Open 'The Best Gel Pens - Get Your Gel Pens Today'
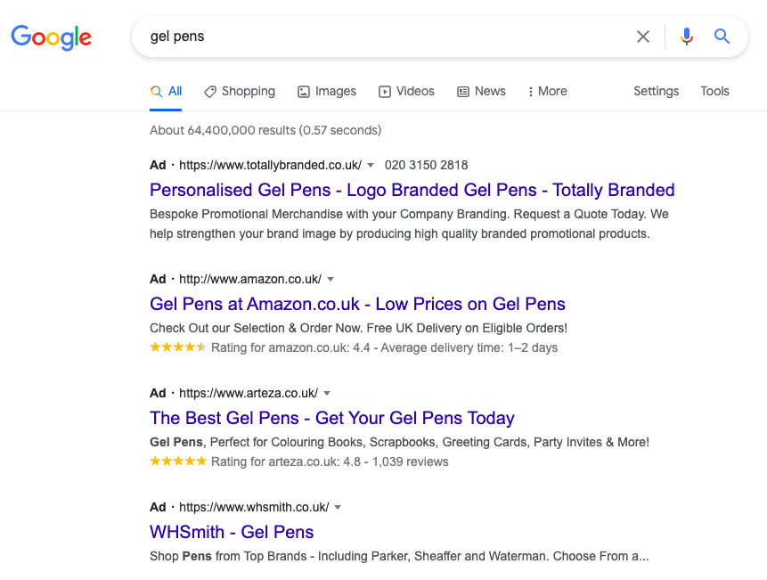This screenshot has width=767, height=580. pyautogui.click(x=332, y=418)
